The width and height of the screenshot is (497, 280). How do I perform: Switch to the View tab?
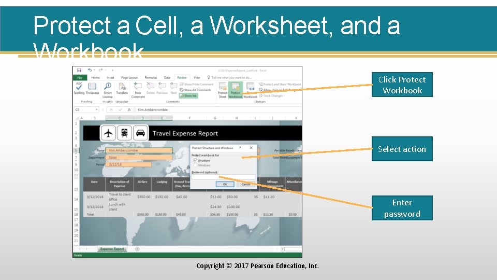[x=197, y=77]
